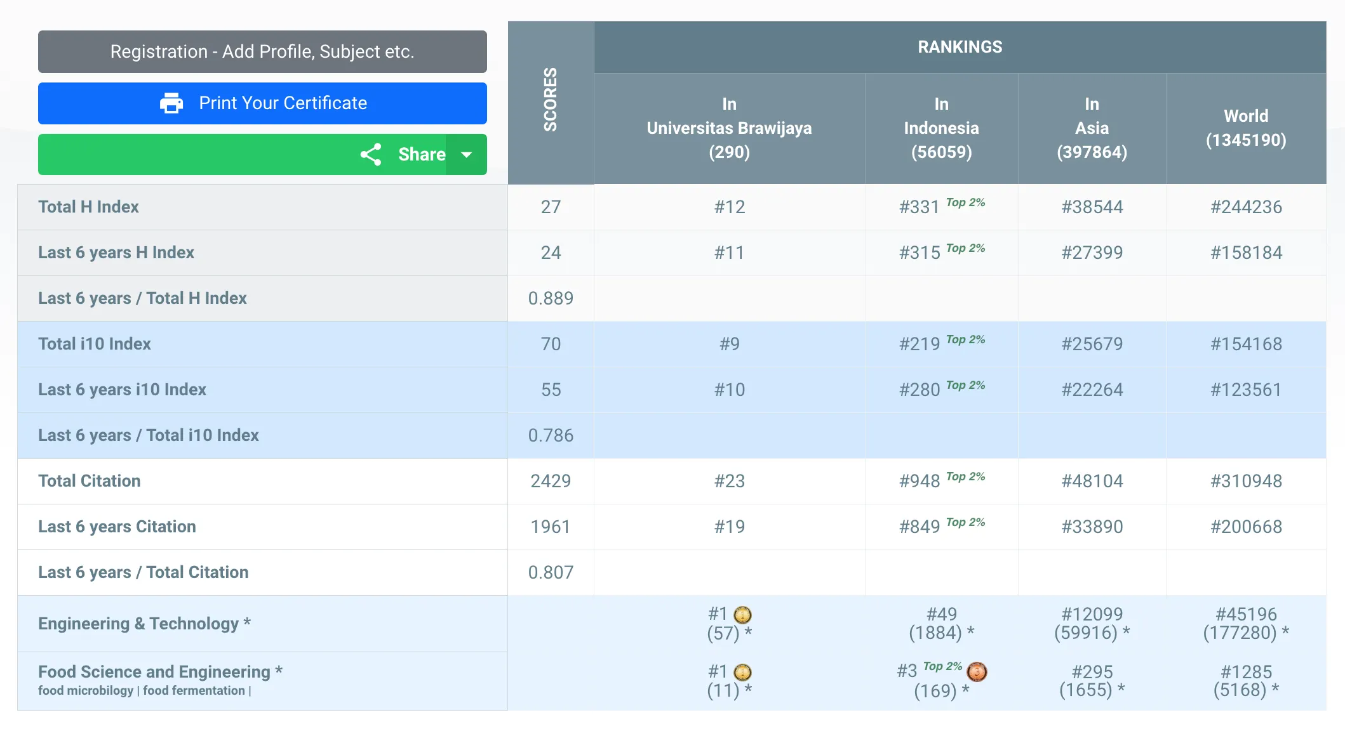Select the In Universitas Brawijaya column header

[x=729, y=128]
